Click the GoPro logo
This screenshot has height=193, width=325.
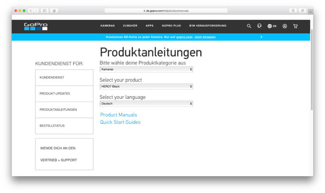[36, 27]
